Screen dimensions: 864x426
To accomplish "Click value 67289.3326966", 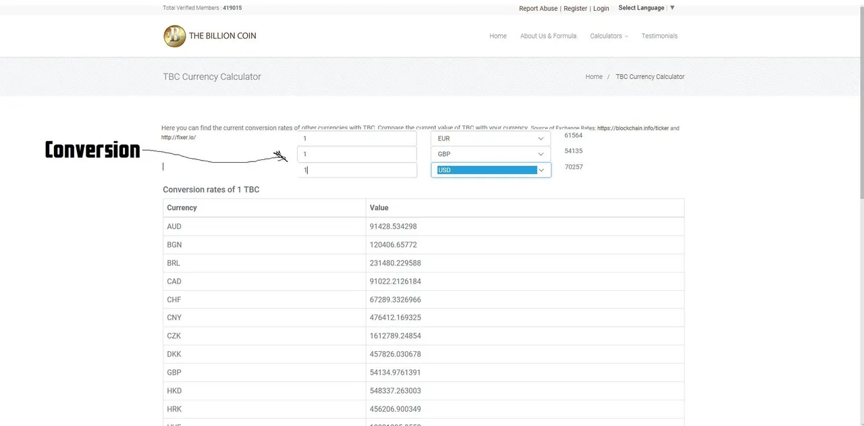I will tap(396, 300).
